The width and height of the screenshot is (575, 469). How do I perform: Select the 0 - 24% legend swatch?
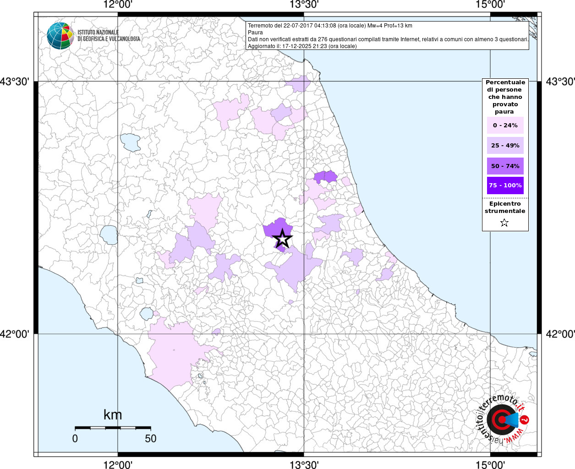[505, 125]
